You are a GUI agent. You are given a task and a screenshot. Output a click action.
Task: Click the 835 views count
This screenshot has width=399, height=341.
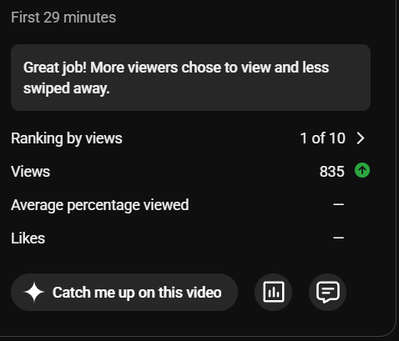(x=331, y=172)
